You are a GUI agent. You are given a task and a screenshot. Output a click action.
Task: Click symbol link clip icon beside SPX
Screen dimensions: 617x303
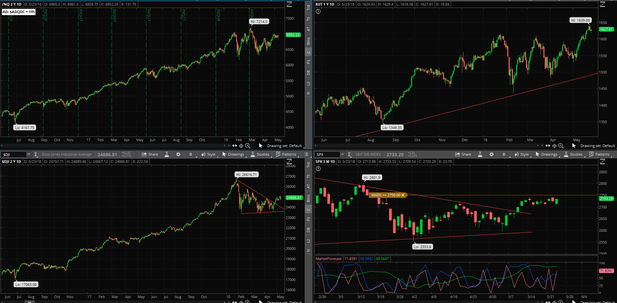pos(349,154)
